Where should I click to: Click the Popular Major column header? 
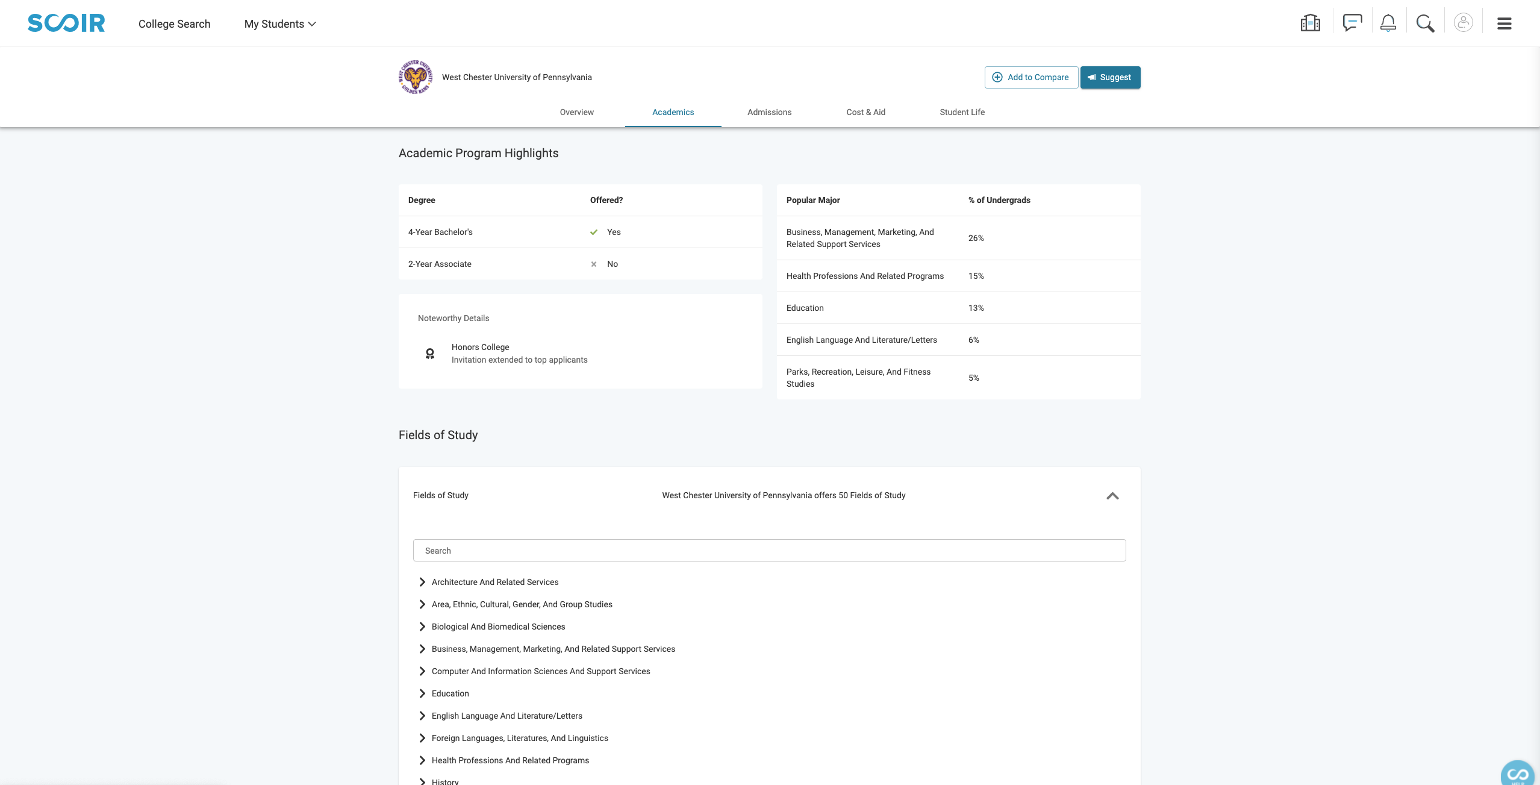[x=813, y=200]
